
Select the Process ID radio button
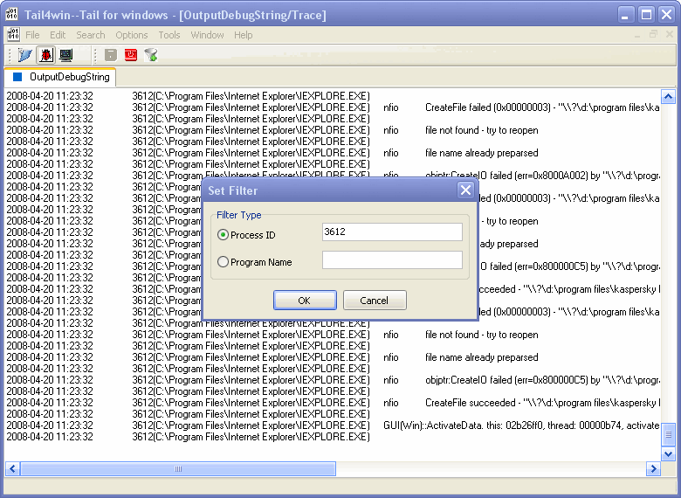[224, 235]
